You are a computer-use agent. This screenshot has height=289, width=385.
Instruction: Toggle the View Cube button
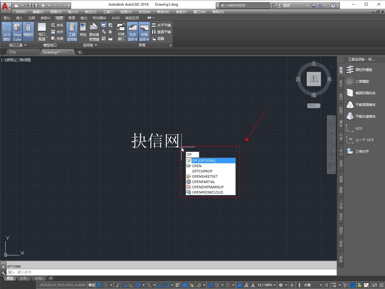17,31
